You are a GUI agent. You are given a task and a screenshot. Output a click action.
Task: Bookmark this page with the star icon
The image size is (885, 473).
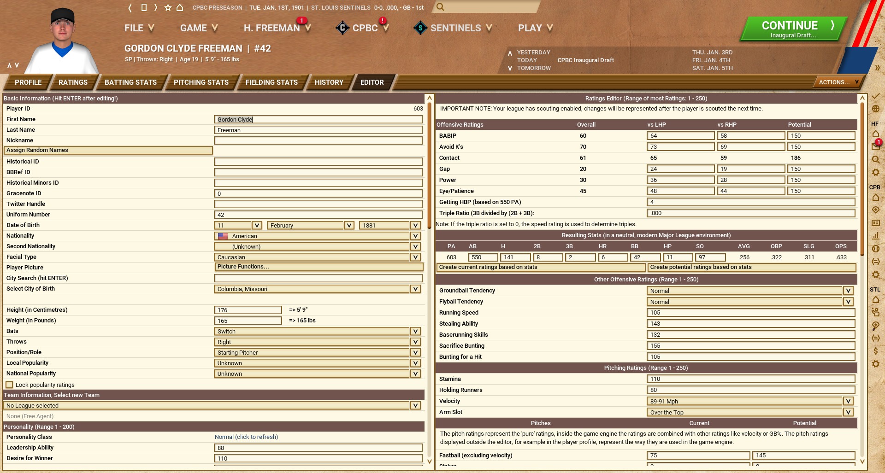[x=168, y=8]
